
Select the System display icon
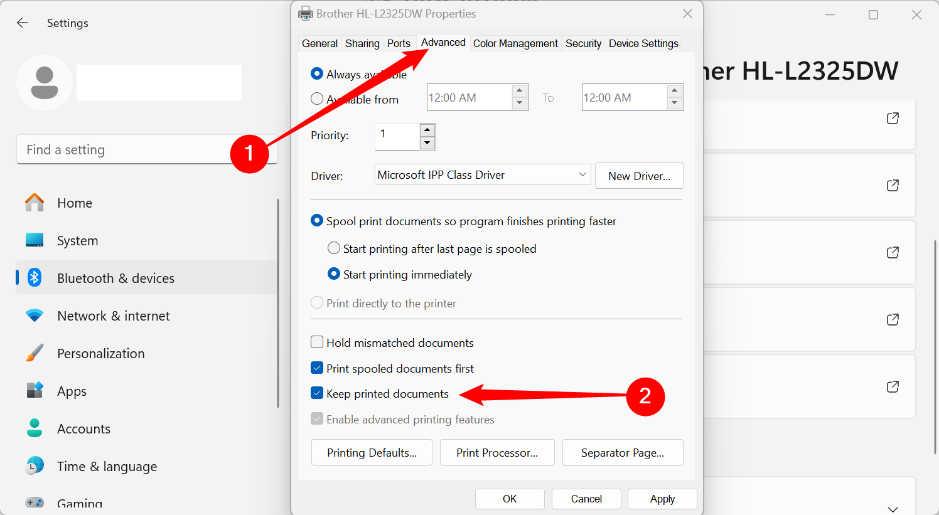pos(34,240)
